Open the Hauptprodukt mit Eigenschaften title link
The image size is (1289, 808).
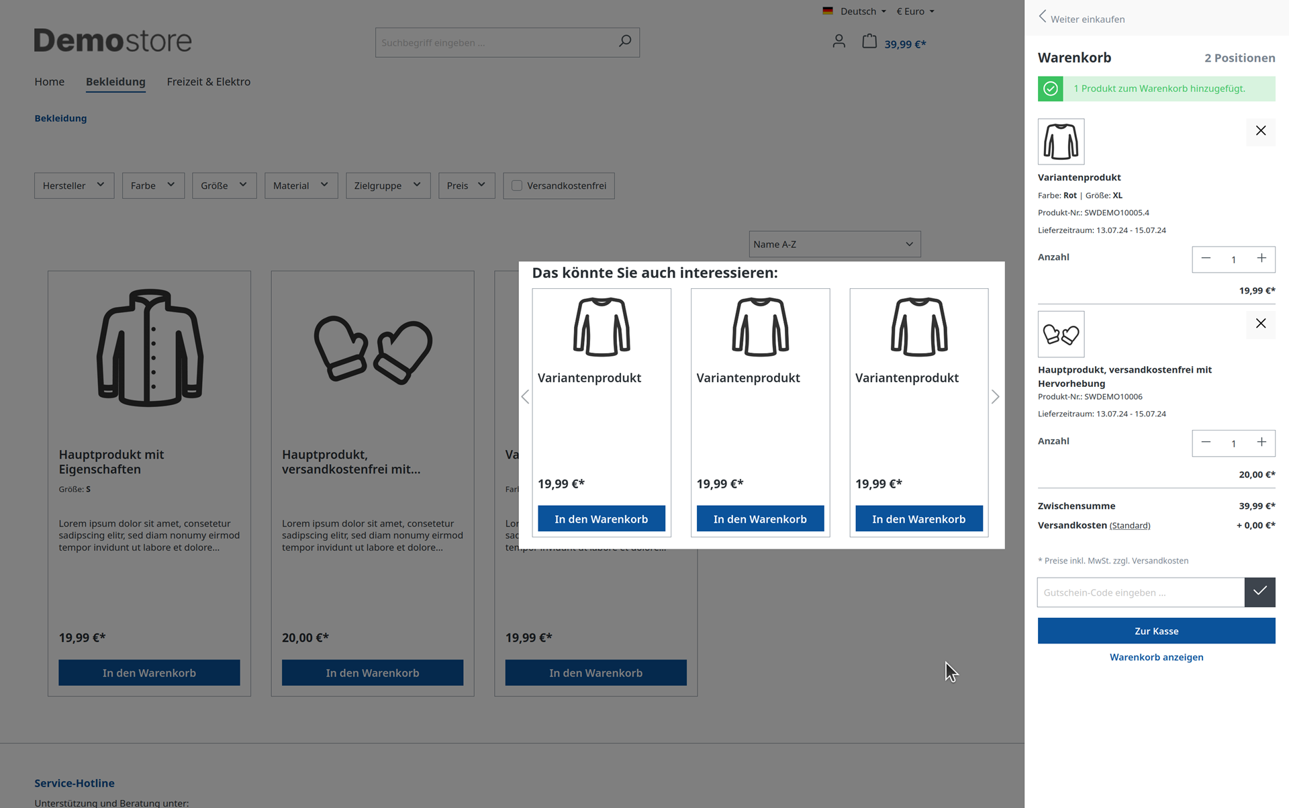click(x=111, y=461)
